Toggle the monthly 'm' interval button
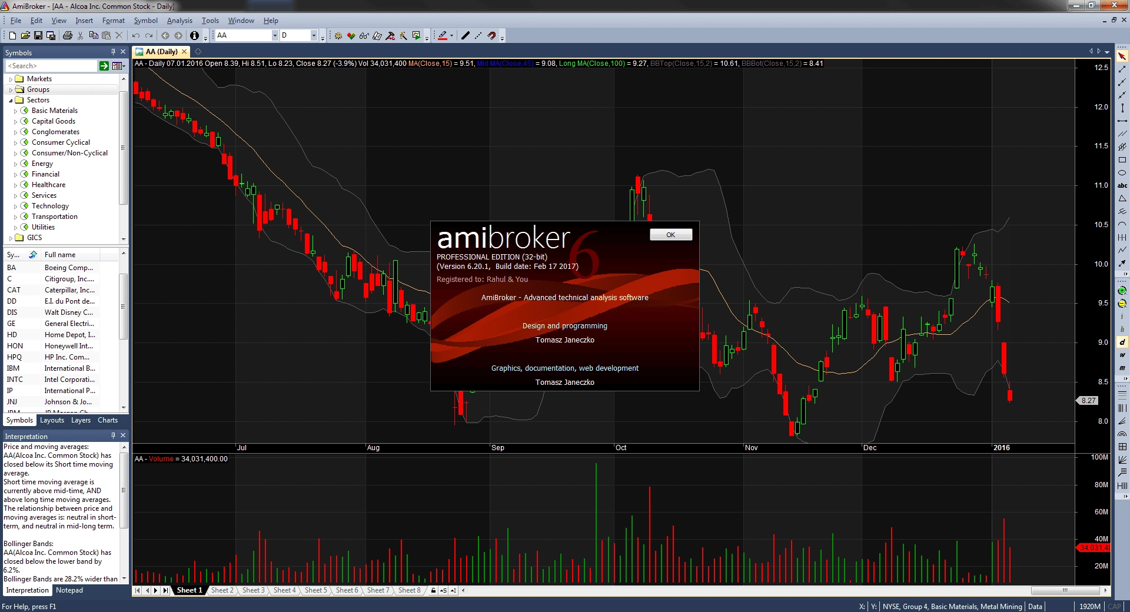The width and height of the screenshot is (1130, 612). [x=1122, y=368]
